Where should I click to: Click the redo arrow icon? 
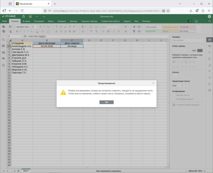tap(44, 17)
